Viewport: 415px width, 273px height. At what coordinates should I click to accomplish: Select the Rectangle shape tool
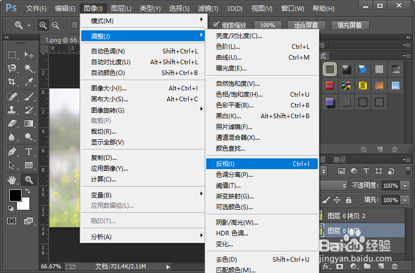tap(29, 165)
